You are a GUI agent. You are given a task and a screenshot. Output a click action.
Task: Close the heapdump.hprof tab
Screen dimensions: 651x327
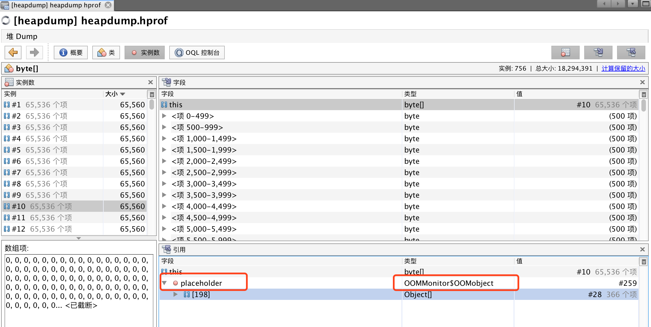(x=108, y=5)
